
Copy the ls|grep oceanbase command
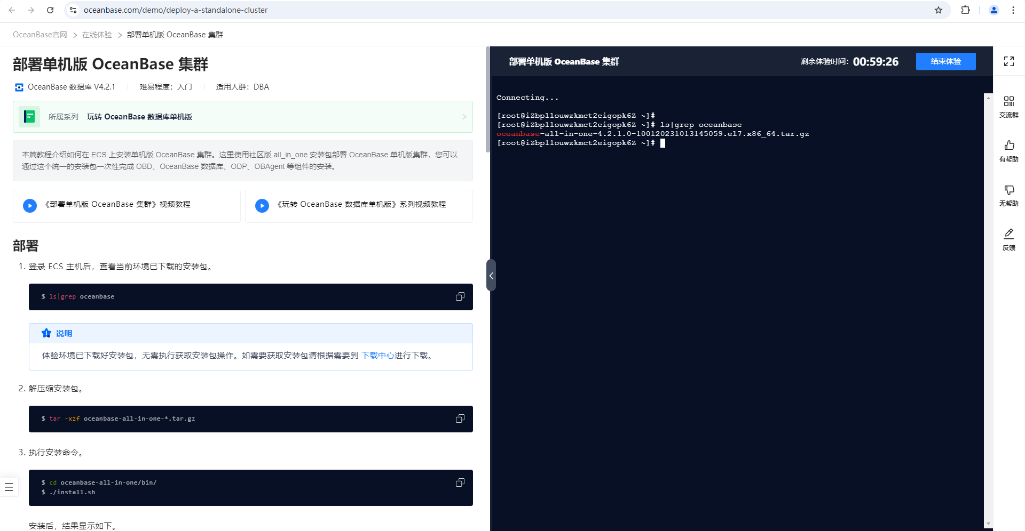pyautogui.click(x=460, y=296)
